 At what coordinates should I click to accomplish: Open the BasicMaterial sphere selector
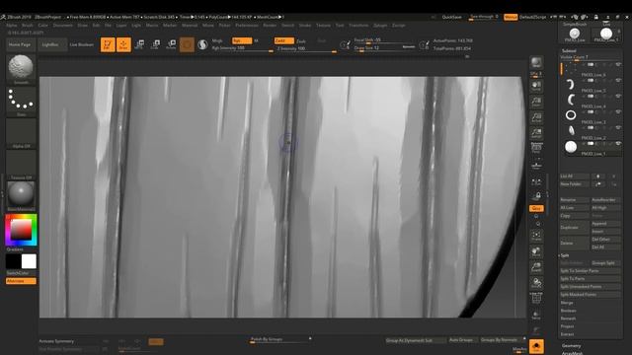21,196
